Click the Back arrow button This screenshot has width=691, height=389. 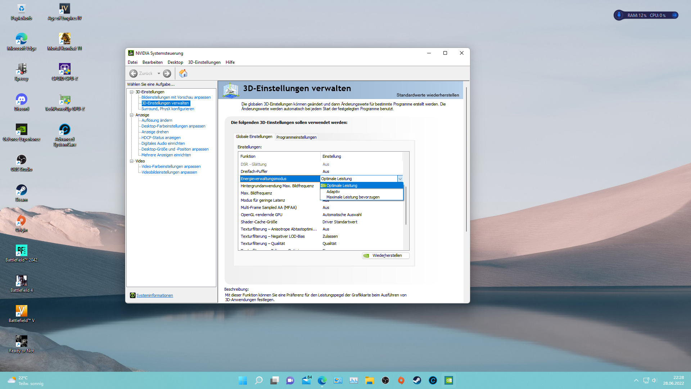coord(134,73)
